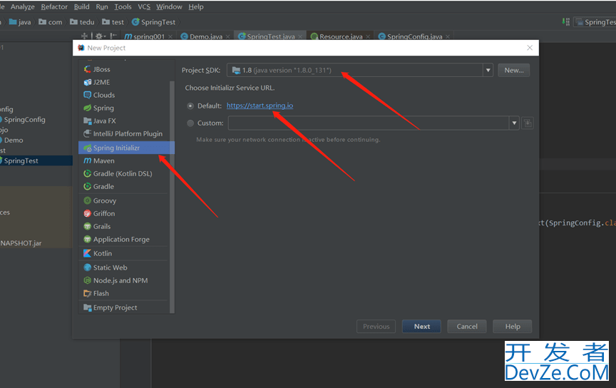Click the com breadcrumb folder
Screen dimensions: 616x388
(x=51, y=22)
